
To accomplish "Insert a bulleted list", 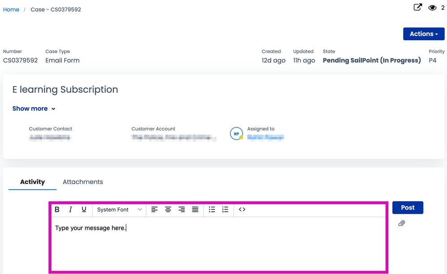I will [x=212, y=210].
